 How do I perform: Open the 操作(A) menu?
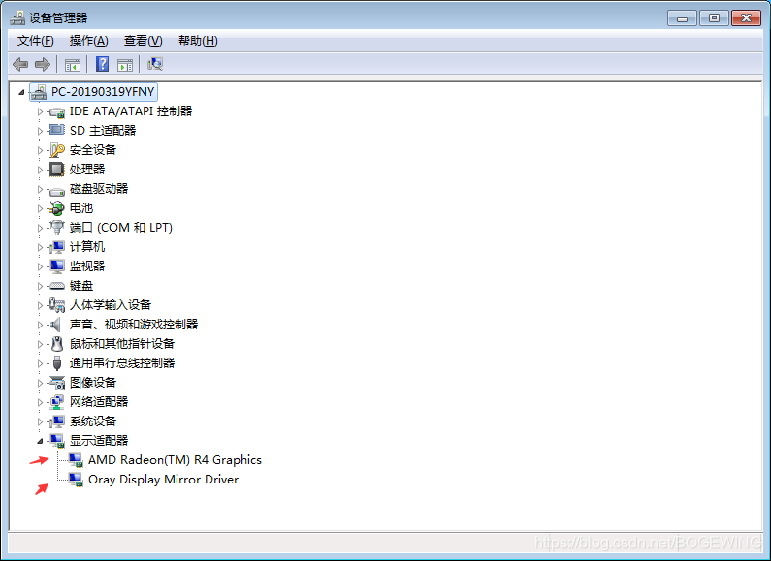pyautogui.click(x=88, y=41)
